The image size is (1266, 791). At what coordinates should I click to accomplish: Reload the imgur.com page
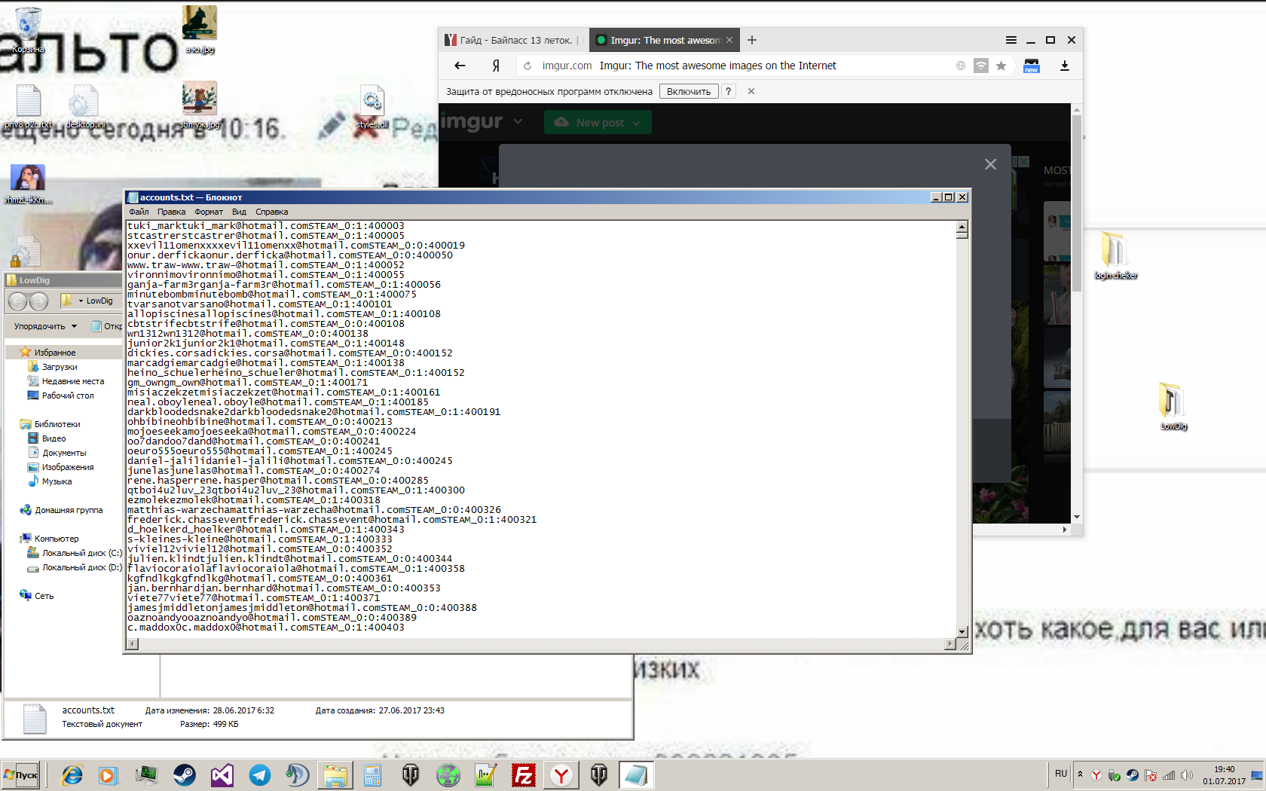tap(527, 66)
